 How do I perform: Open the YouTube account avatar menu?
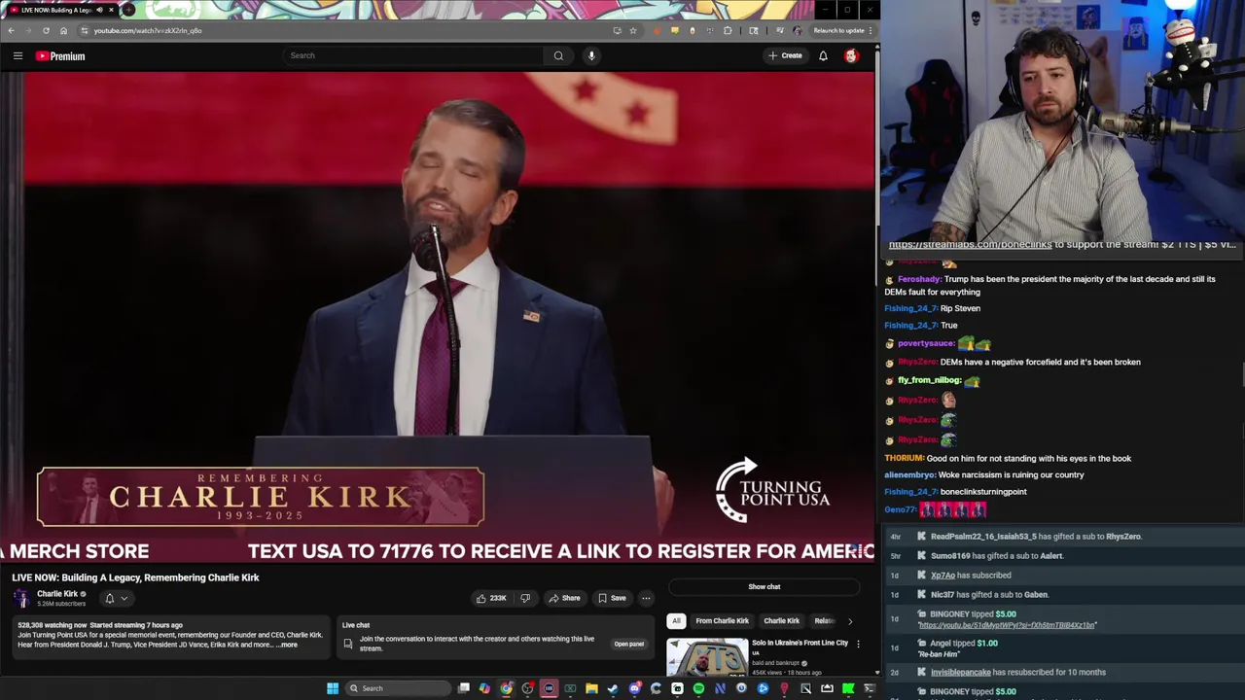(851, 55)
